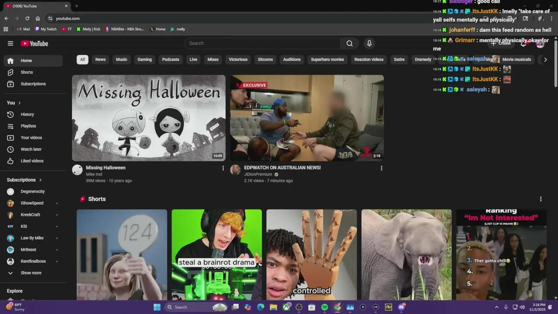Open File Explorer from the taskbar
The width and height of the screenshot is (558, 314).
point(273,307)
